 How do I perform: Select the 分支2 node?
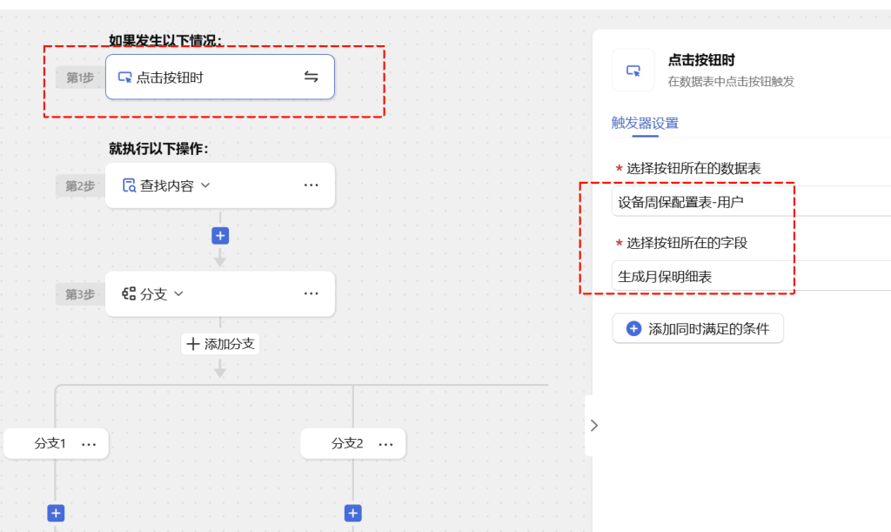353,443
